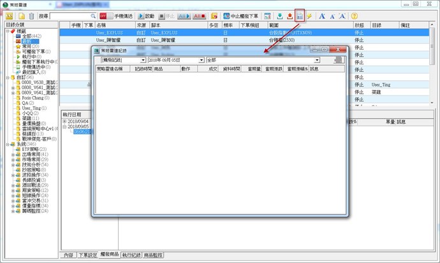The height and width of the screenshot is (263, 440).
Task: Click the 中止觸發下單 button
Action: (240, 15)
